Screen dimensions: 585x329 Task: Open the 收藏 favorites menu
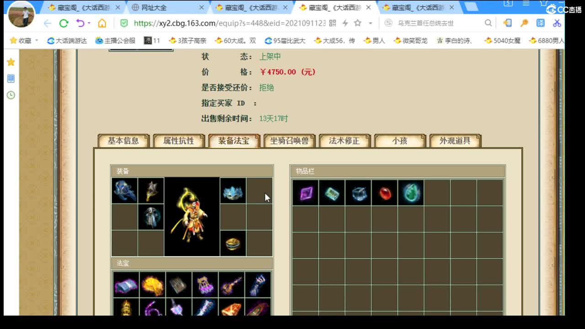24,41
